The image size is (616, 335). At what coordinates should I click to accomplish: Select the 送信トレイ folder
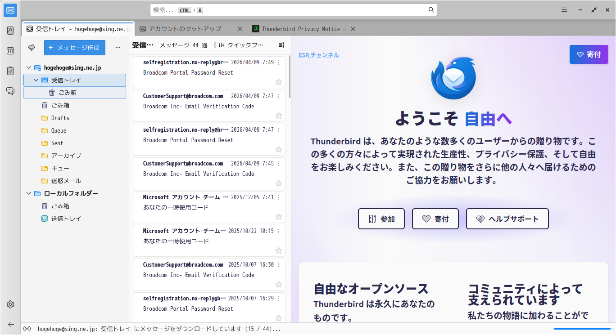coord(75,219)
